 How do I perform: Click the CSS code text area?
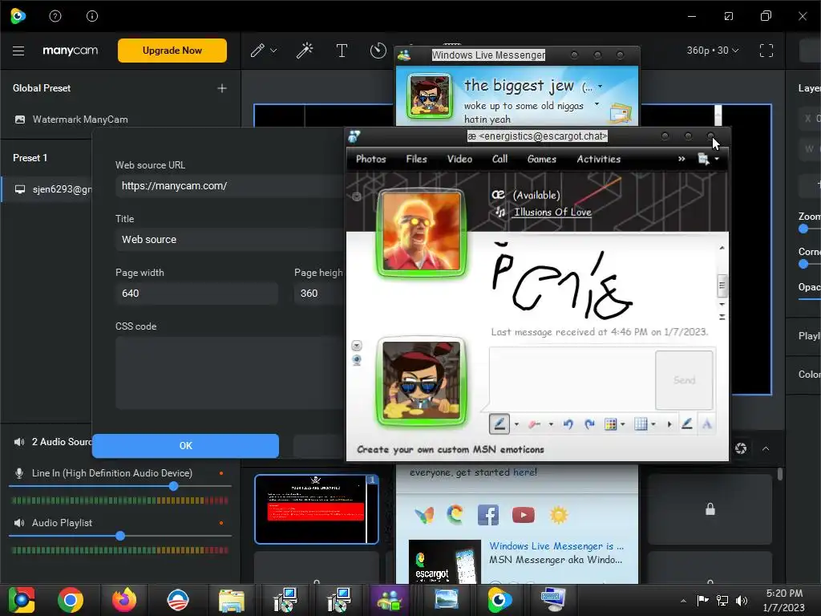tap(230, 372)
